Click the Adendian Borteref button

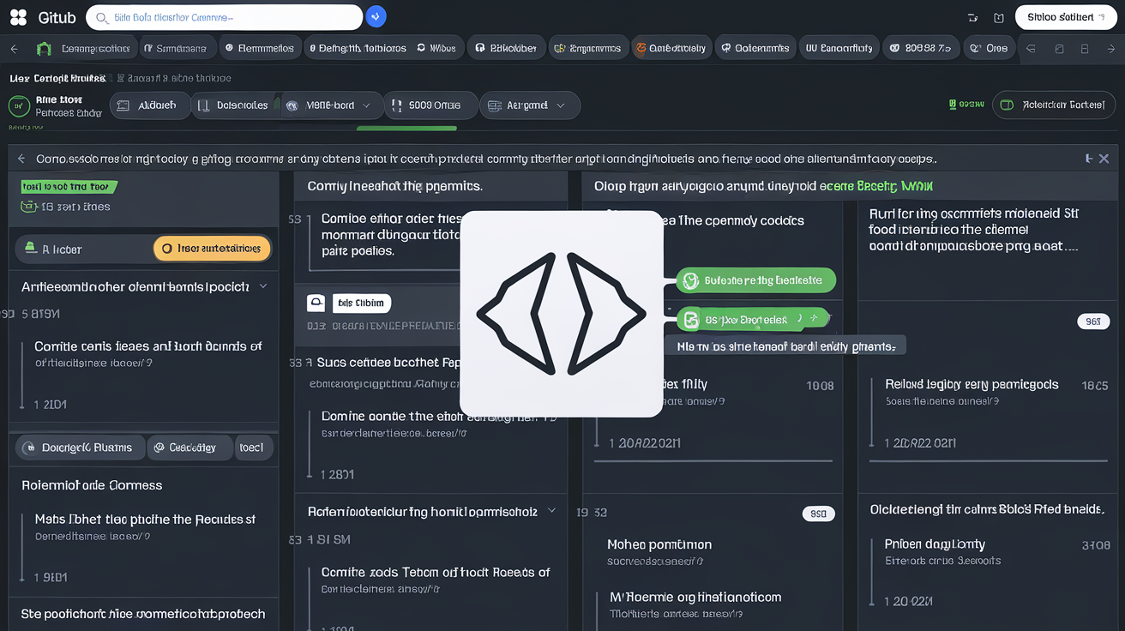coord(1055,105)
